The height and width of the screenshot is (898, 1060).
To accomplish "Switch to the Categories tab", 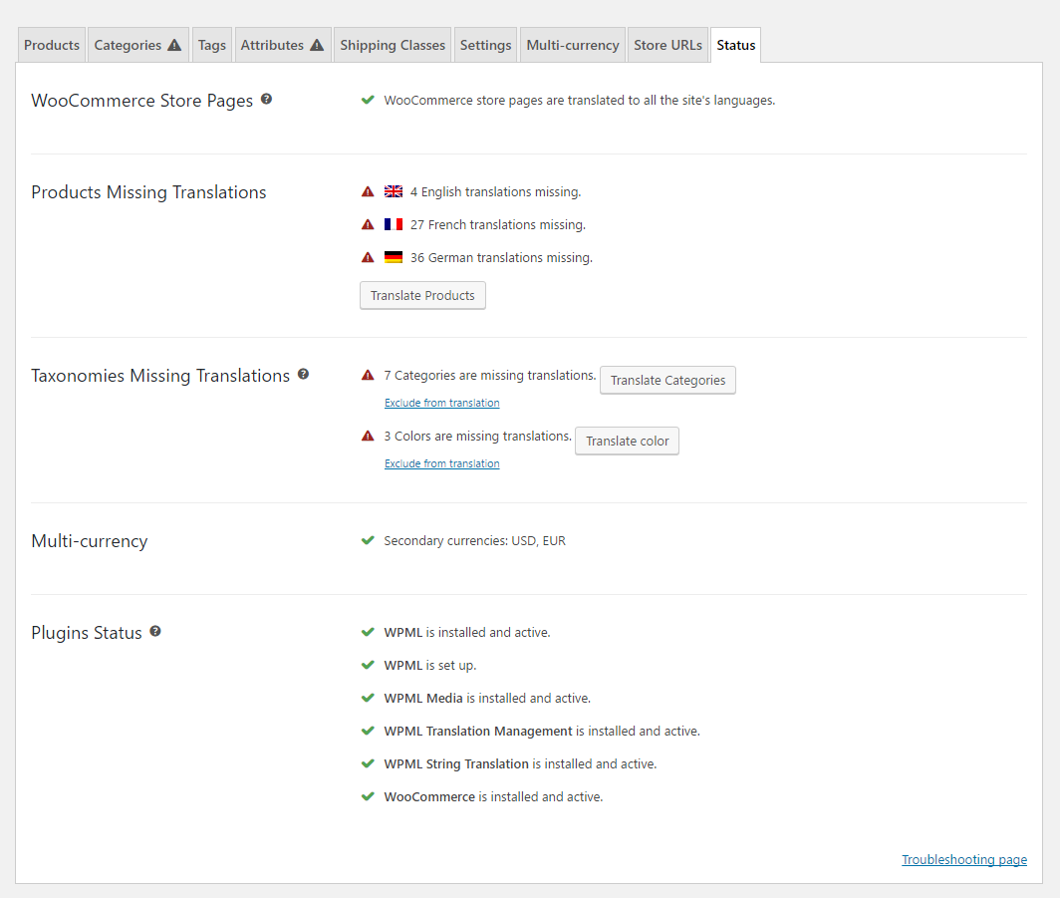I will pos(137,45).
